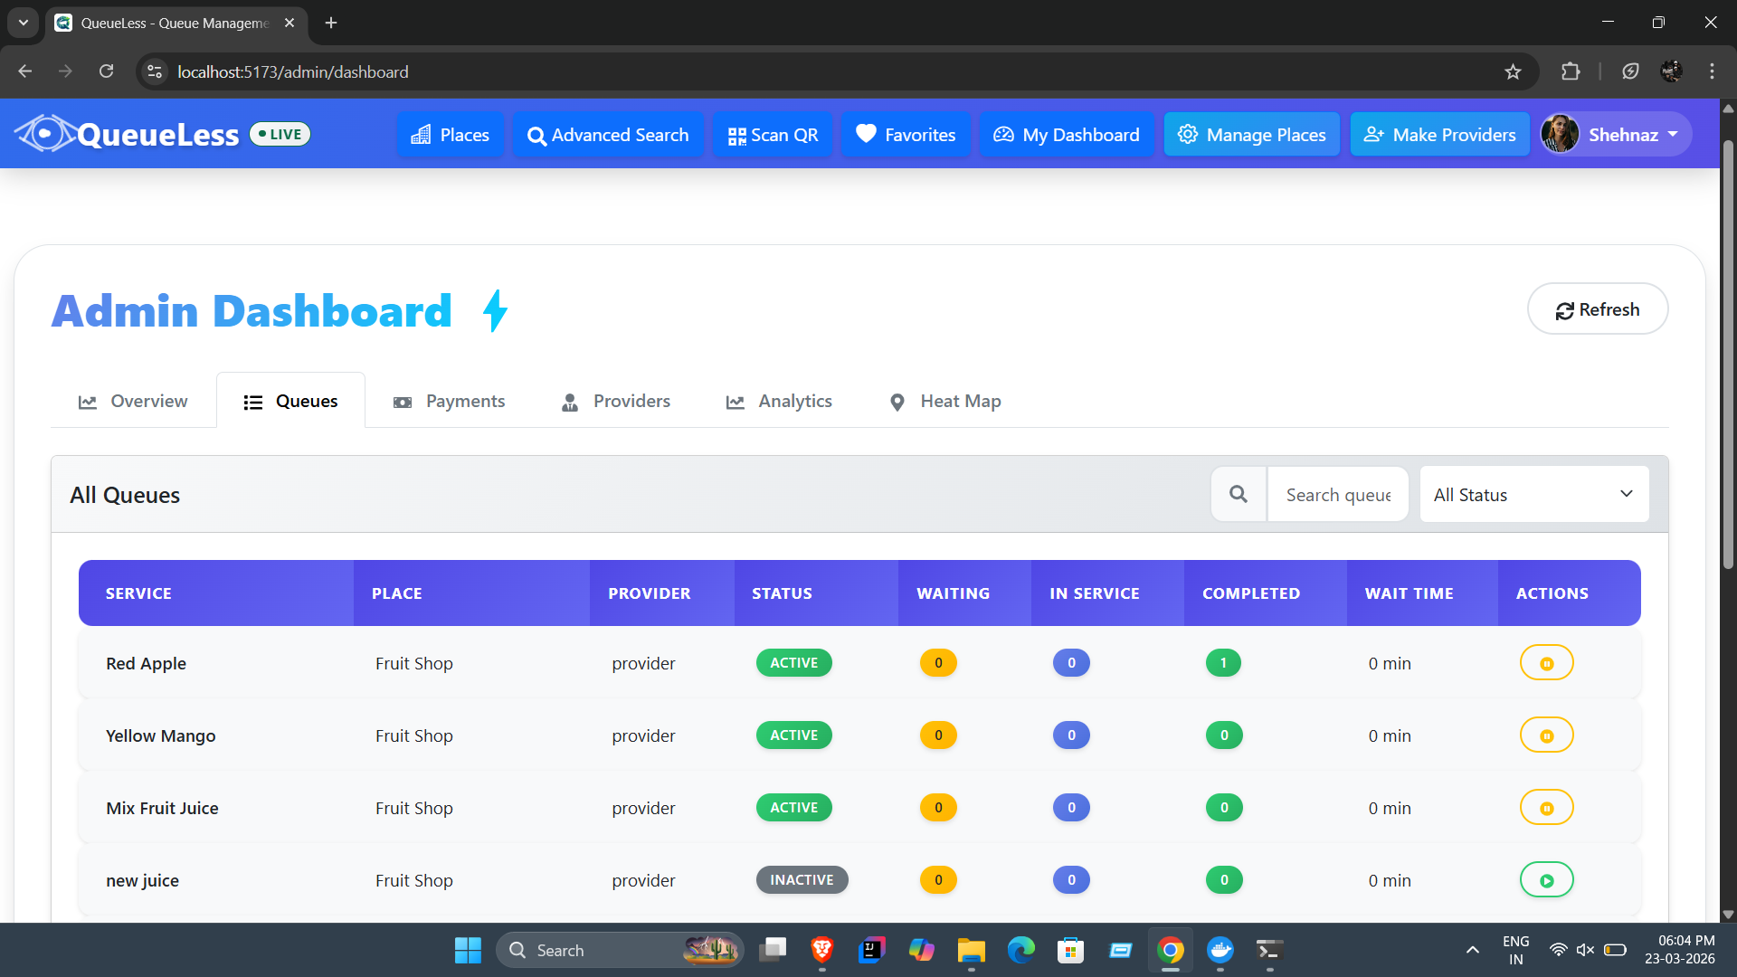Viewport: 1737px width, 977px height.
Task: Click Red Apple completed count badge
Action: coord(1223,663)
